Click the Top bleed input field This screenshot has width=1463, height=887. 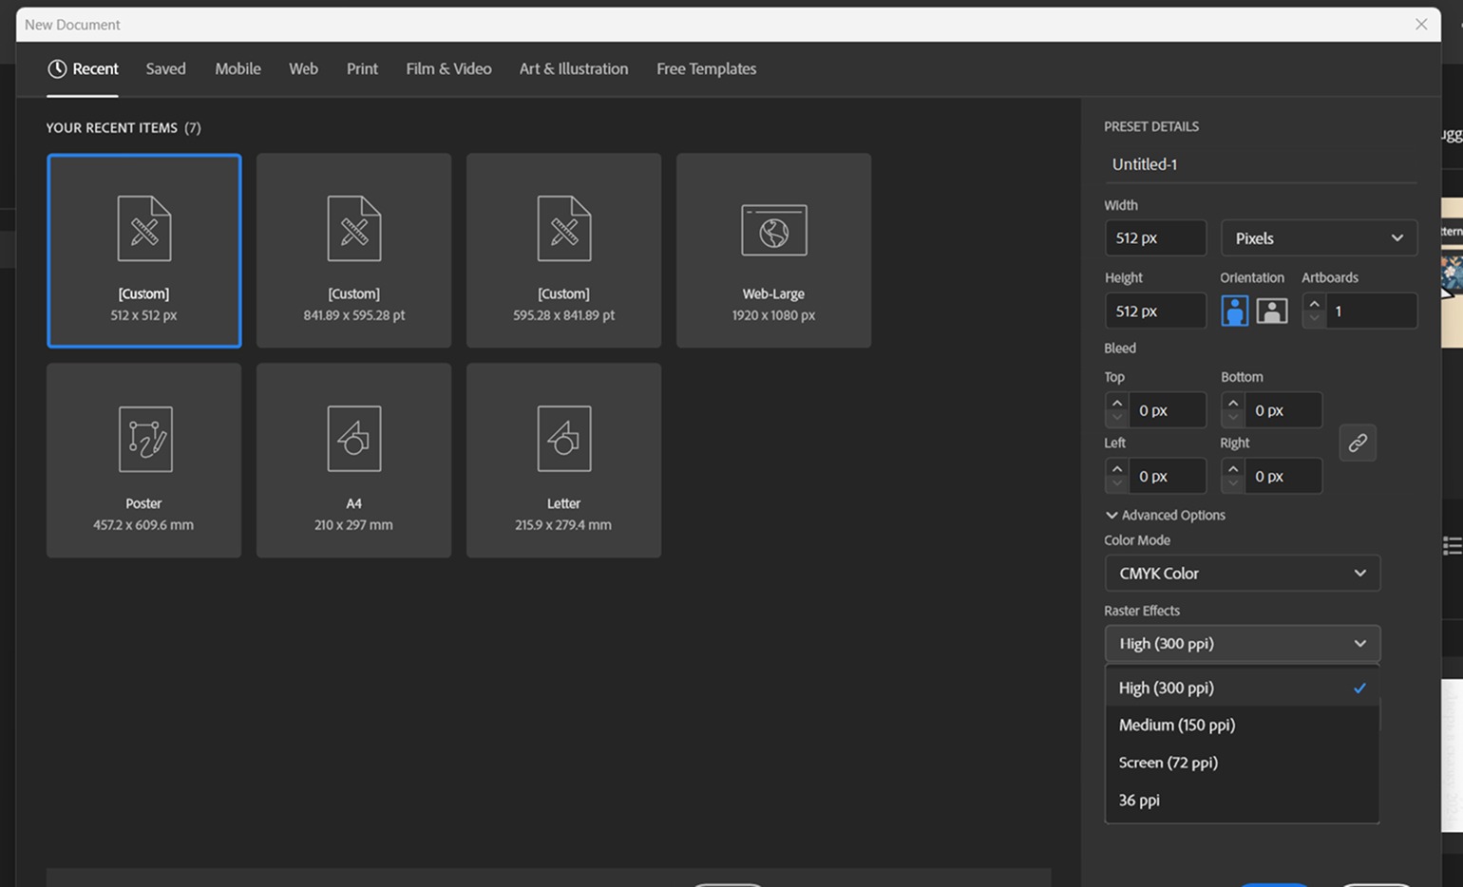pos(1168,410)
